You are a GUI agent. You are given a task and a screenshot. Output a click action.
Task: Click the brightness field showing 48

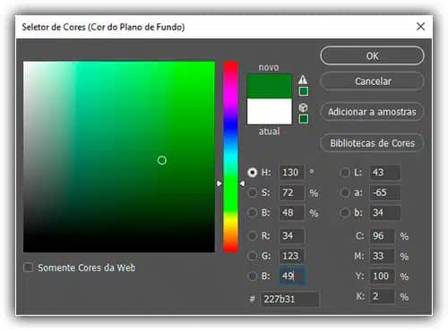(292, 213)
